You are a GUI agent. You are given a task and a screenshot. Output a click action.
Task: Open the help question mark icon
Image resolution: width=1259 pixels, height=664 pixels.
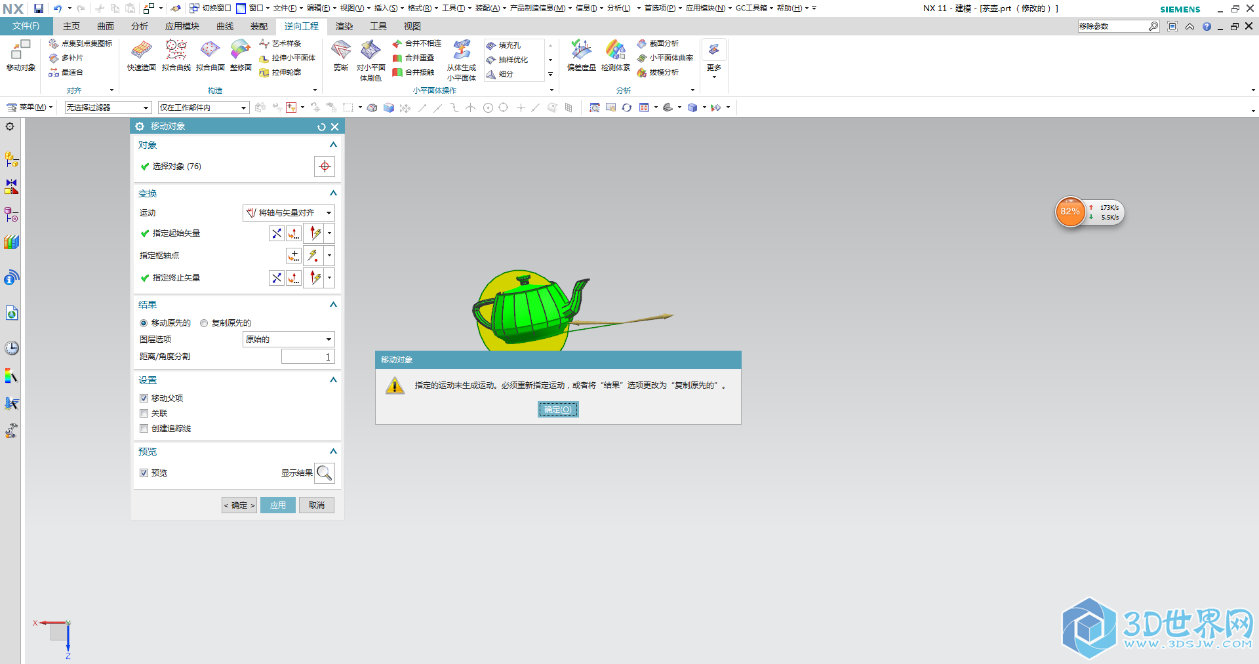1207,27
